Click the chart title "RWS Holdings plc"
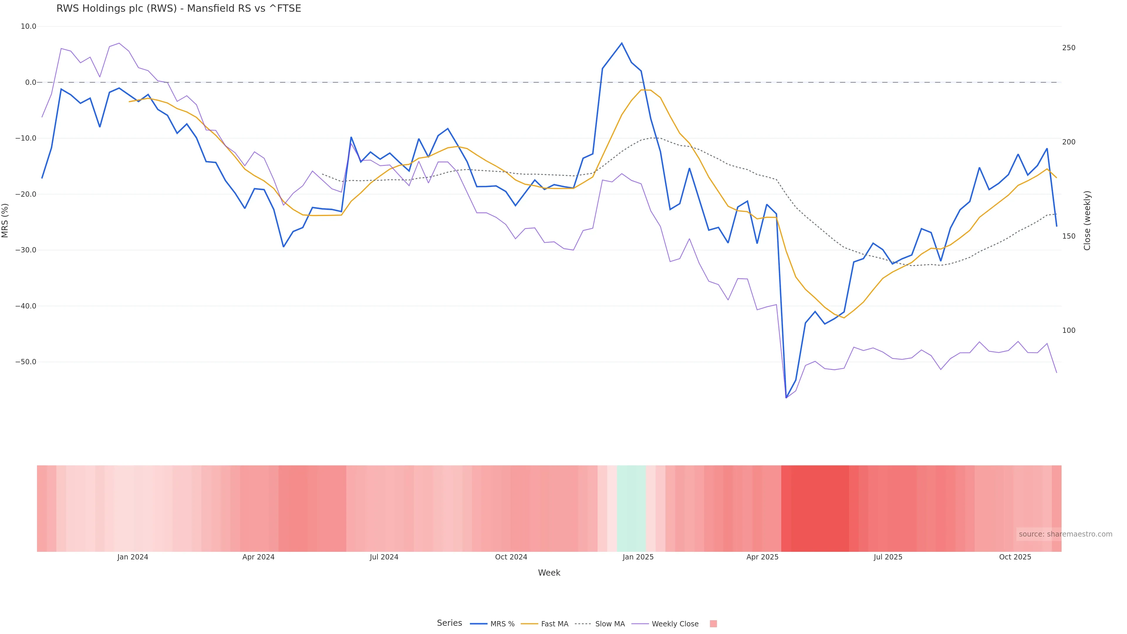 coord(178,9)
